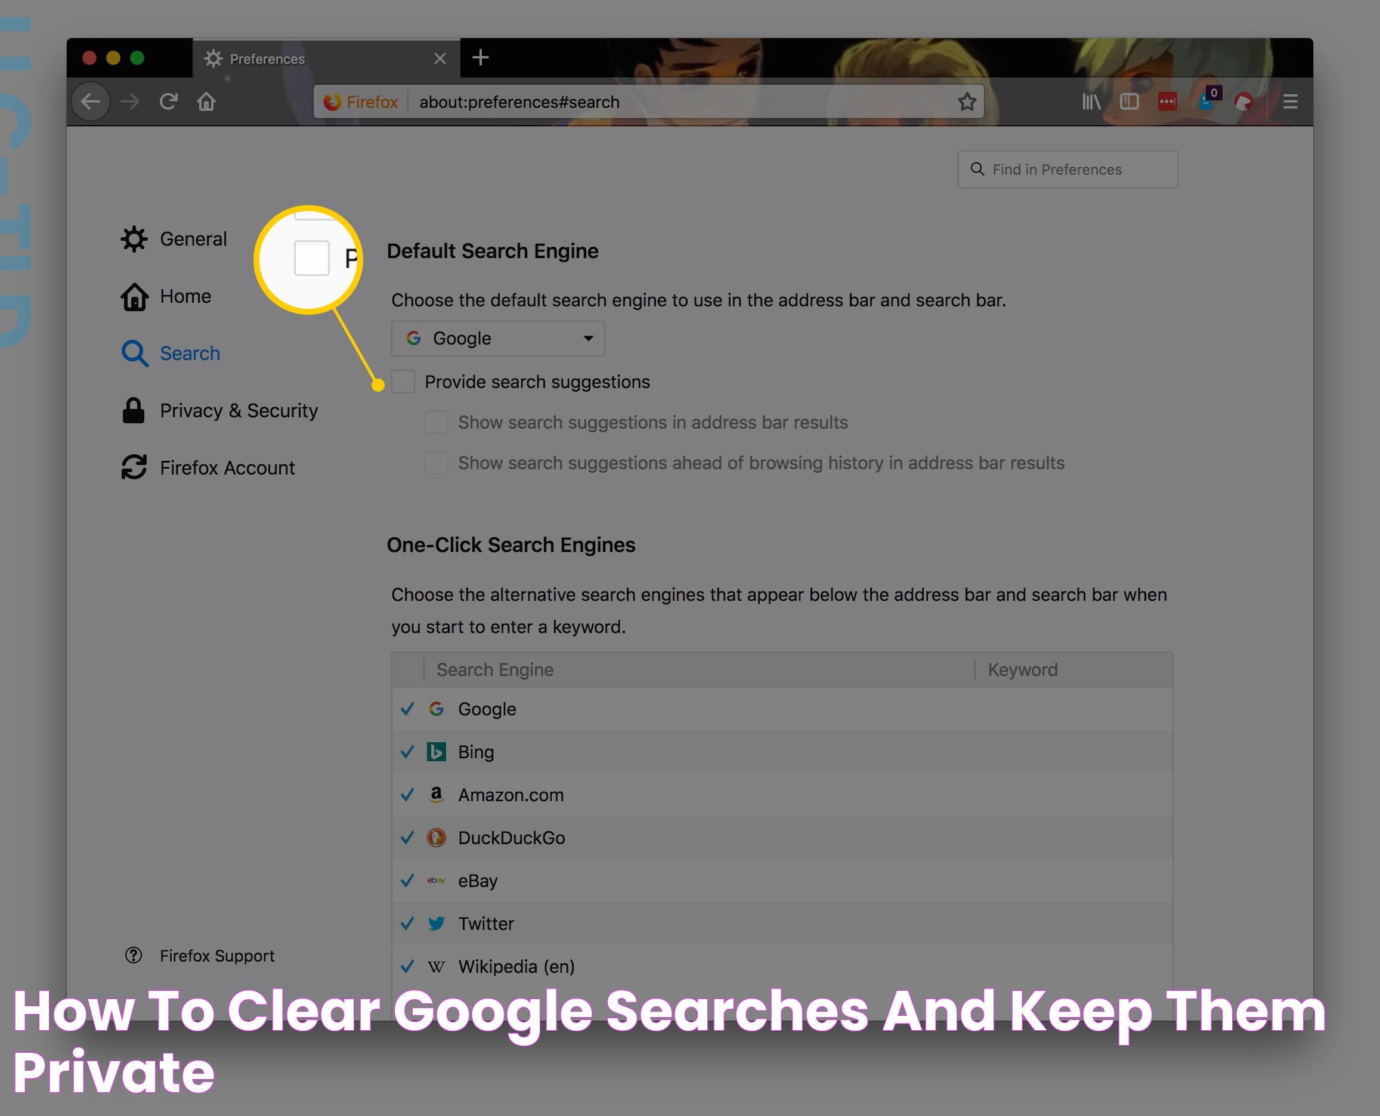Enable Show search suggestions in address bar

437,421
